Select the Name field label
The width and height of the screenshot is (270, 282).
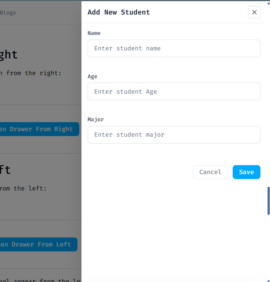coord(94,33)
